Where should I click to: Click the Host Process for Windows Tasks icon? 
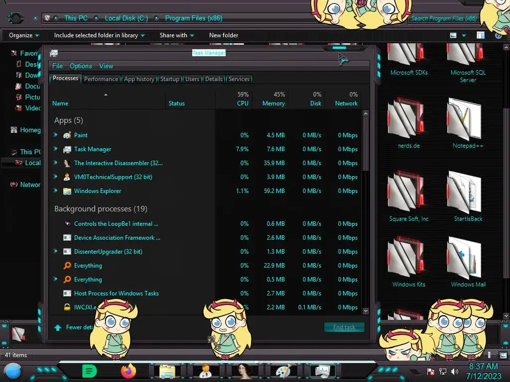coord(67,293)
